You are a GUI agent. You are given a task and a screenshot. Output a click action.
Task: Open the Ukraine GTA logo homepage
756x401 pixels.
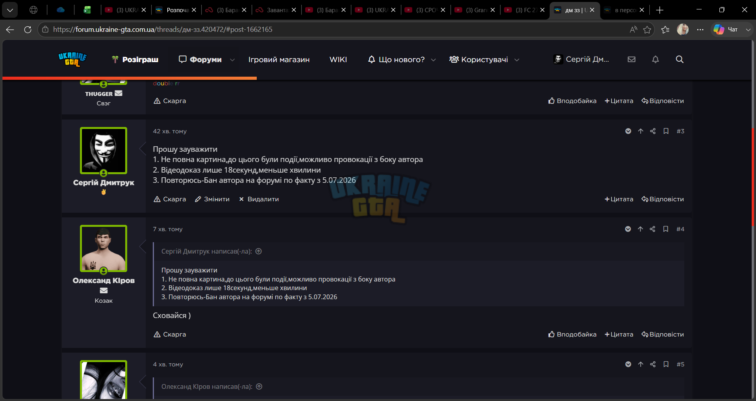(72, 59)
